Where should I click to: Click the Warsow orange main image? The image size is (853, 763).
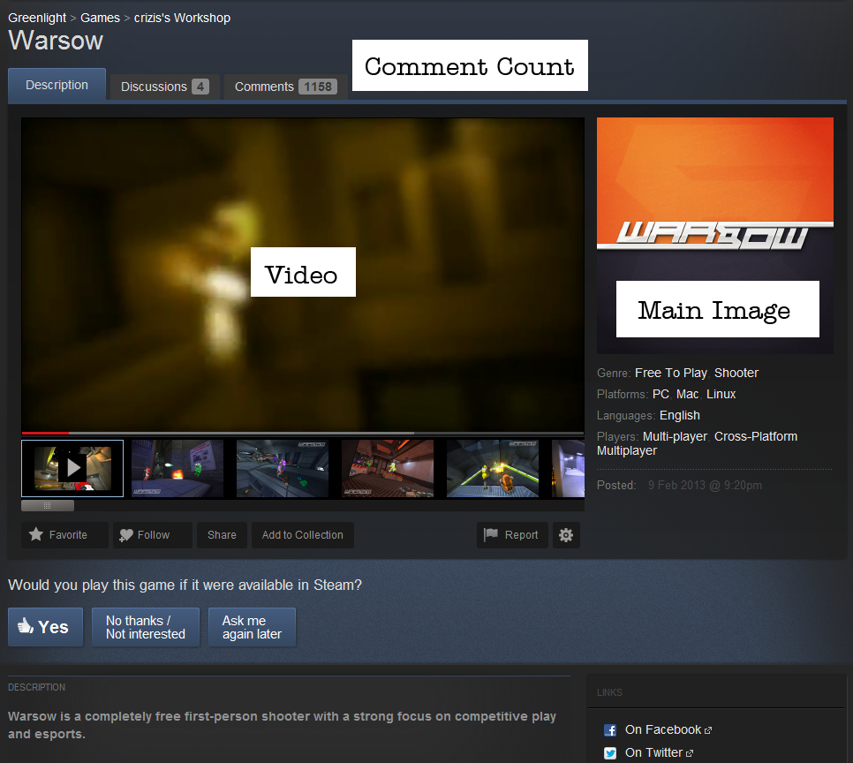click(715, 236)
